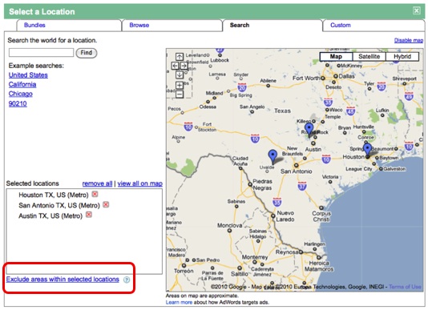
Task: Pan the map down with arrow control
Action: pos(180,74)
